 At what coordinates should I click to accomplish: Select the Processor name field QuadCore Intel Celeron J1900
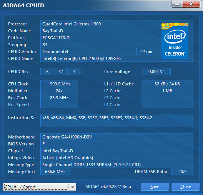click(98, 24)
